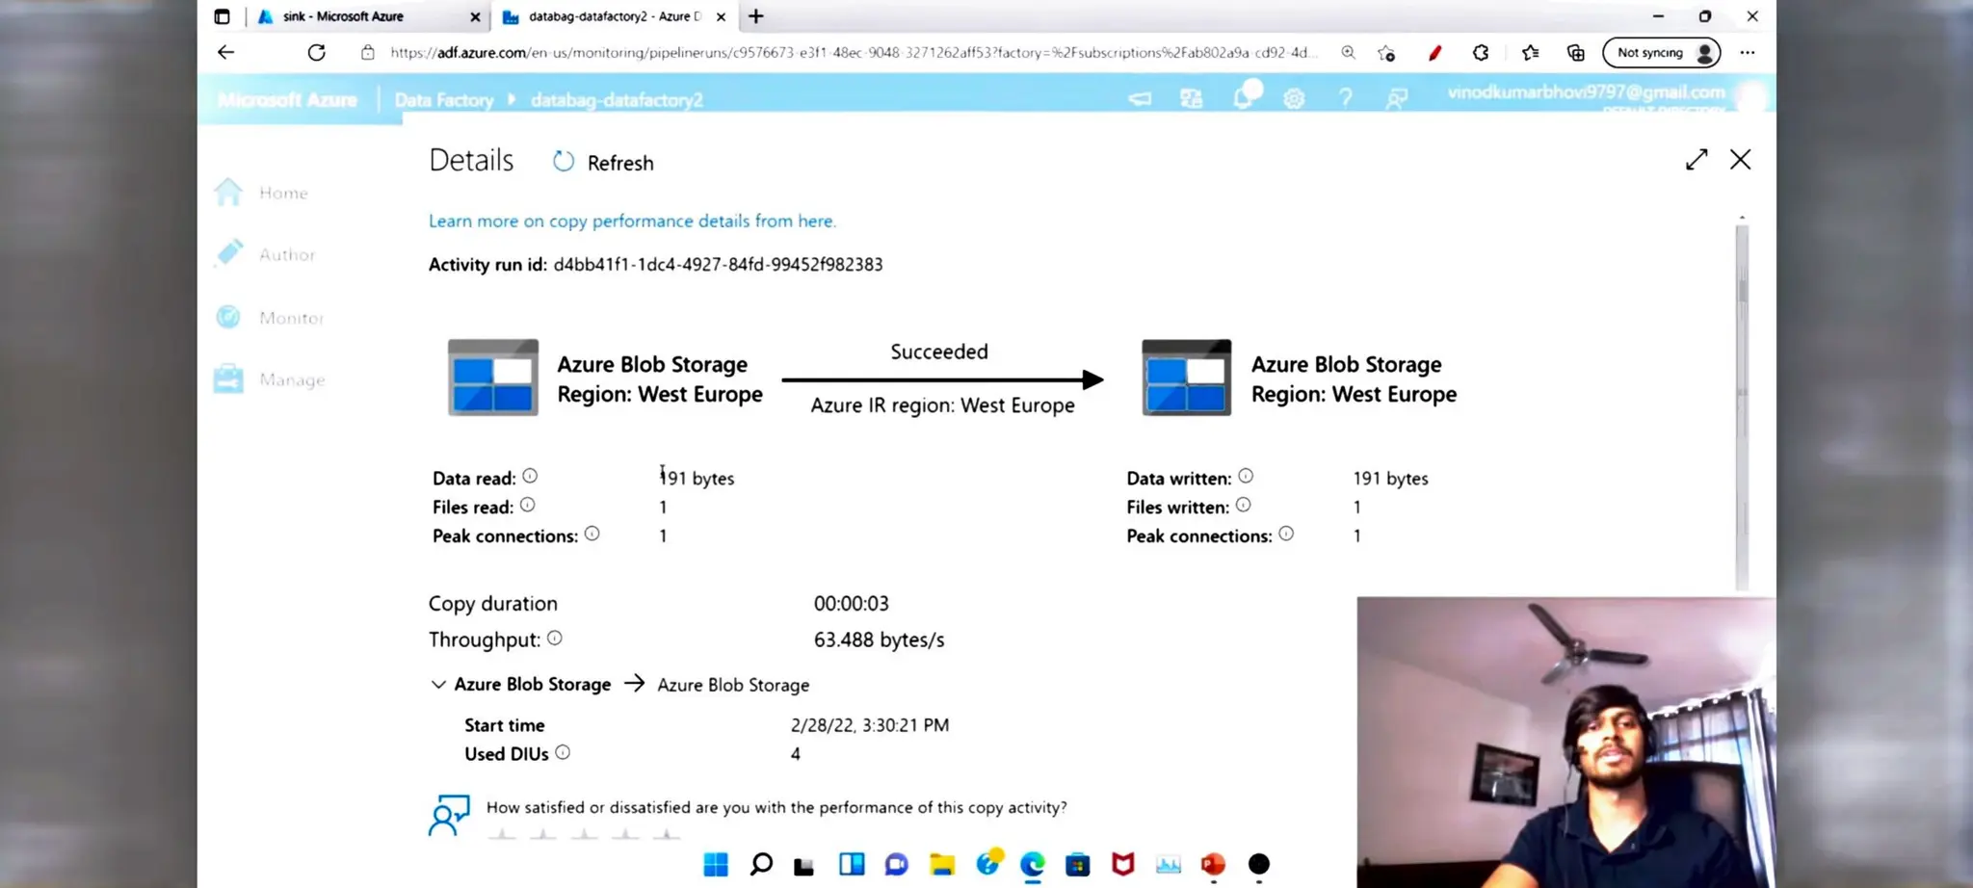Show info tooltip for Files read
Screen dimensions: 1973x888
pyautogui.click(x=527, y=505)
